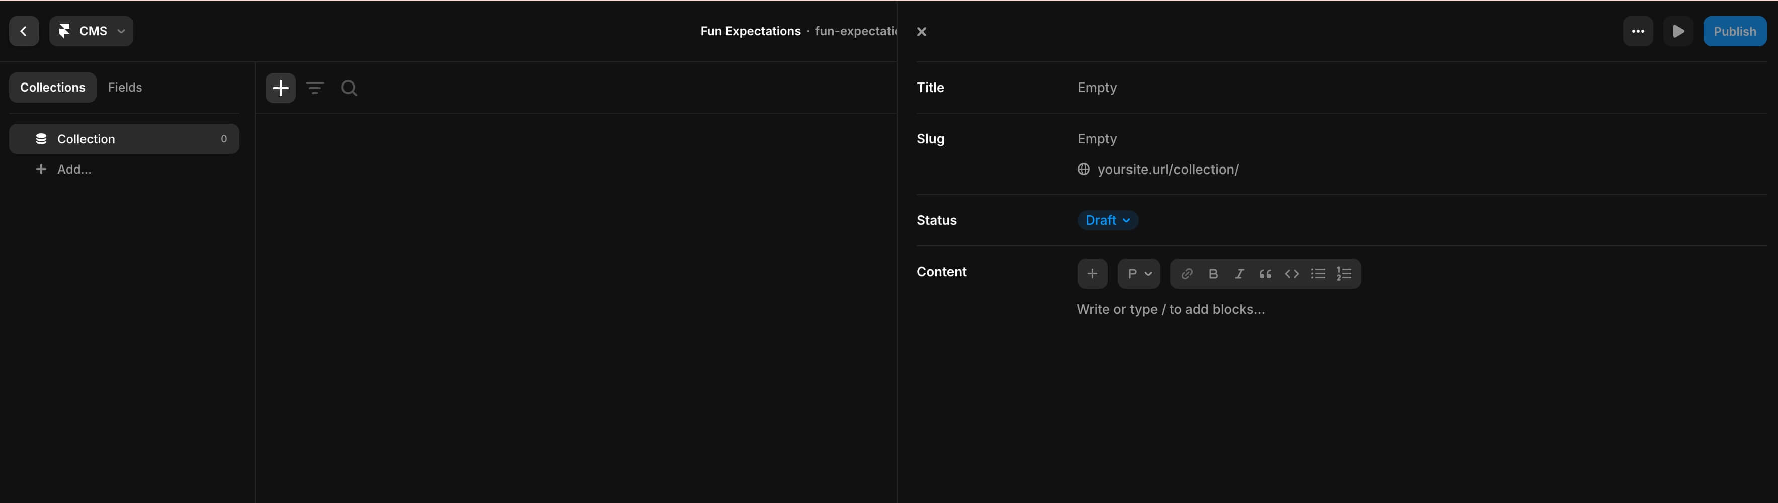Viewport: 1778px width, 503px height.
Task: Open the paragraph style P dropdown
Action: click(x=1139, y=274)
